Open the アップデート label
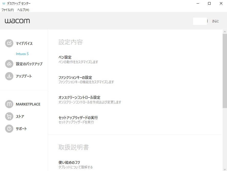 [24, 76]
